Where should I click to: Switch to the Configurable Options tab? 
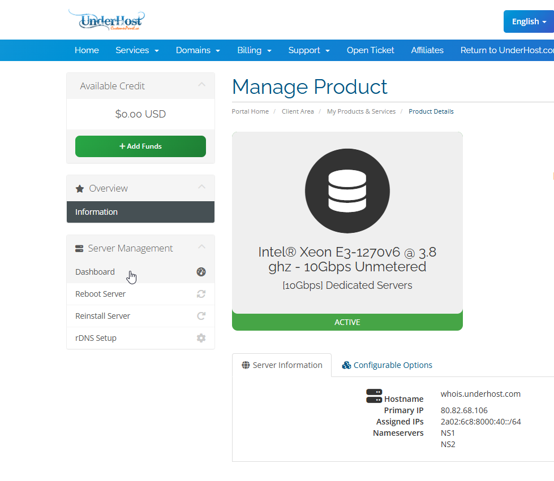387,365
